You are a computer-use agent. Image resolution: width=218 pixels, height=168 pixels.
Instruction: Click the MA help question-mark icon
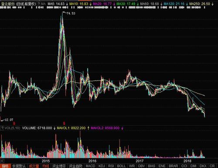tap(39, 4)
